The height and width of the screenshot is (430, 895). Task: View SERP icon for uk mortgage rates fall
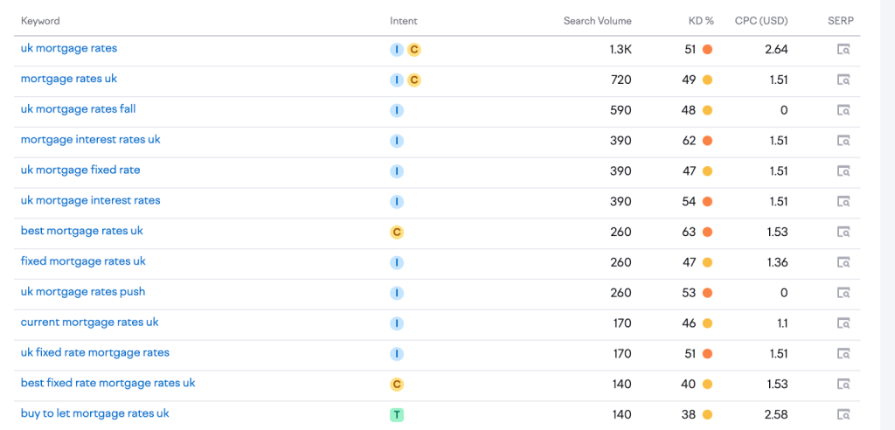point(843,110)
